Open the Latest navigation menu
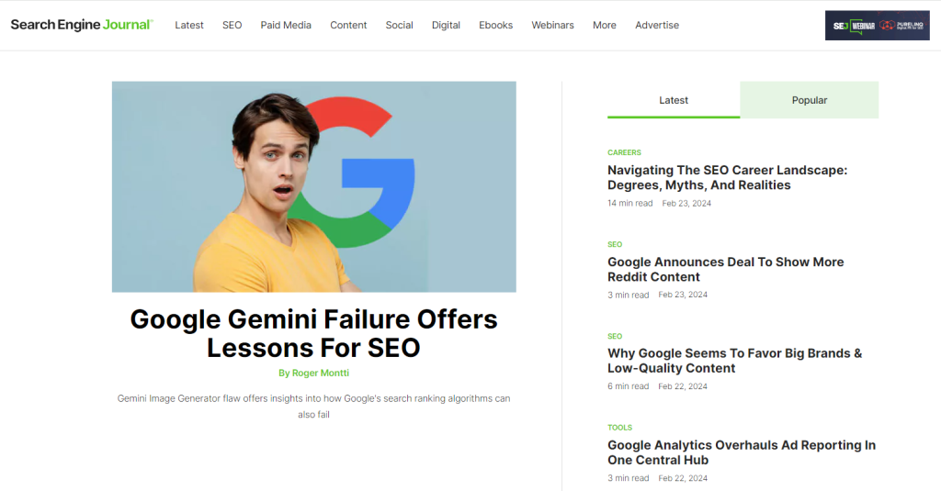 click(x=189, y=25)
